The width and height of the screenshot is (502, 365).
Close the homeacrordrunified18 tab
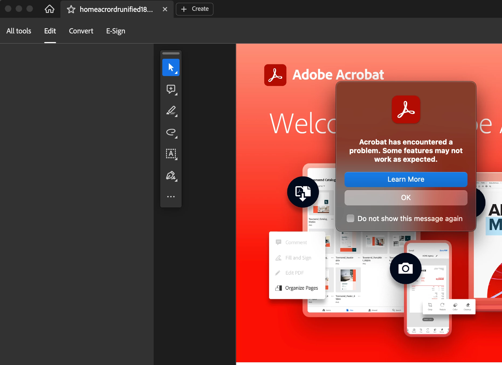click(x=165, y=9)
